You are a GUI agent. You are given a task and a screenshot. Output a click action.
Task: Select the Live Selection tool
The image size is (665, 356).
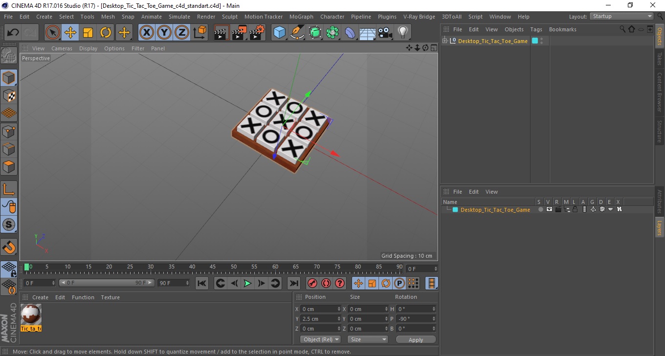(53, 33)
